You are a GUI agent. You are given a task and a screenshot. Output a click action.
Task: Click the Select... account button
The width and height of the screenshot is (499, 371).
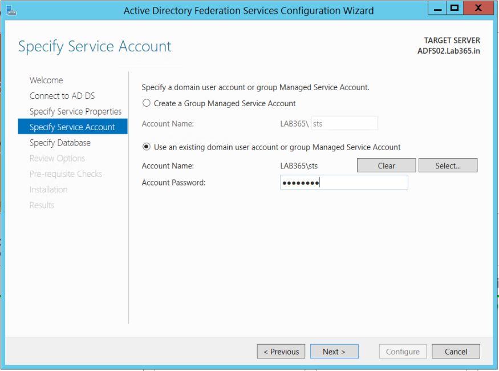click(x=448, y=166)
